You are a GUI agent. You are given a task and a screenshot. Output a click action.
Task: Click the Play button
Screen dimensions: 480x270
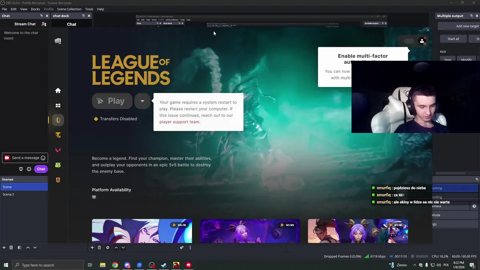coord(112,101)
